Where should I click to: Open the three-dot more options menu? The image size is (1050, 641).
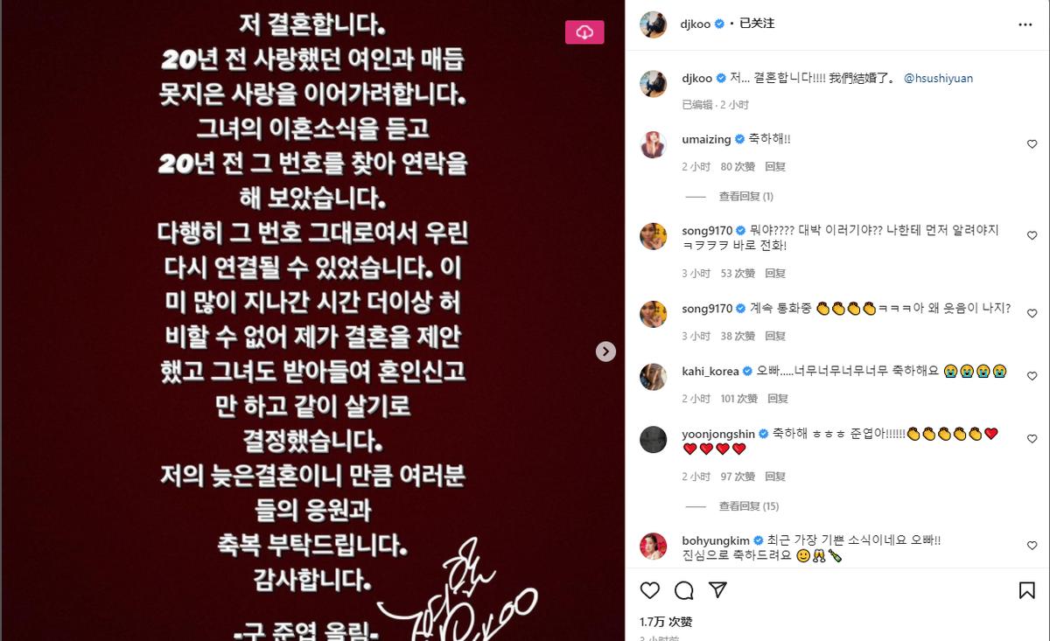pyautogui.click(x=1025, y=25)
